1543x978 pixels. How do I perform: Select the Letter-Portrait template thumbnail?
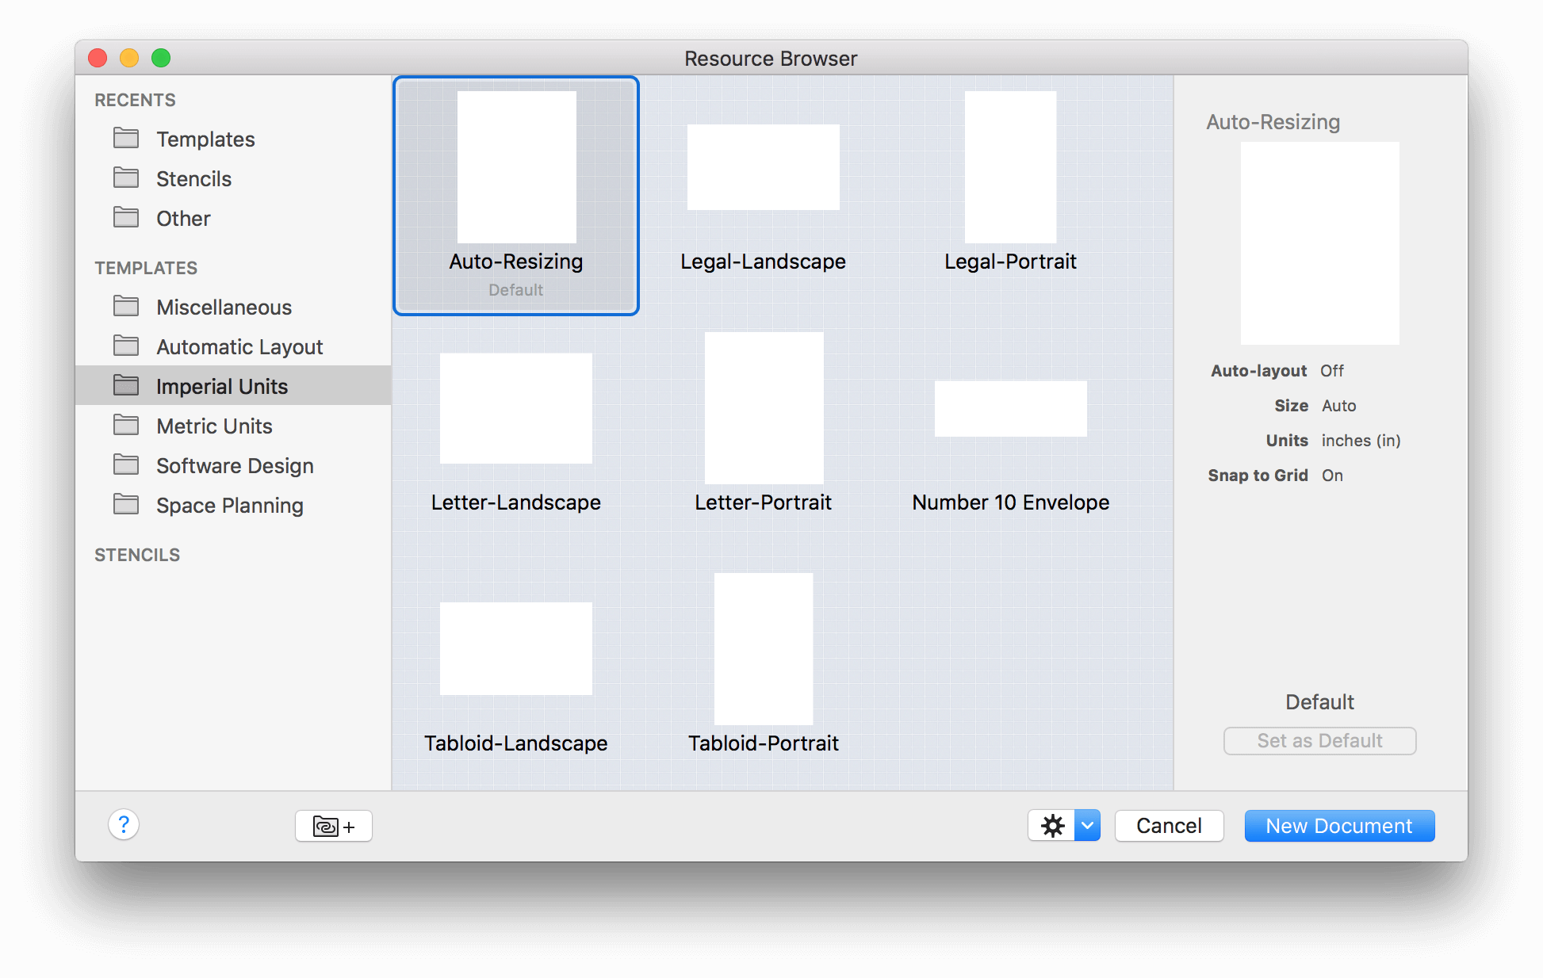(764, 408)
